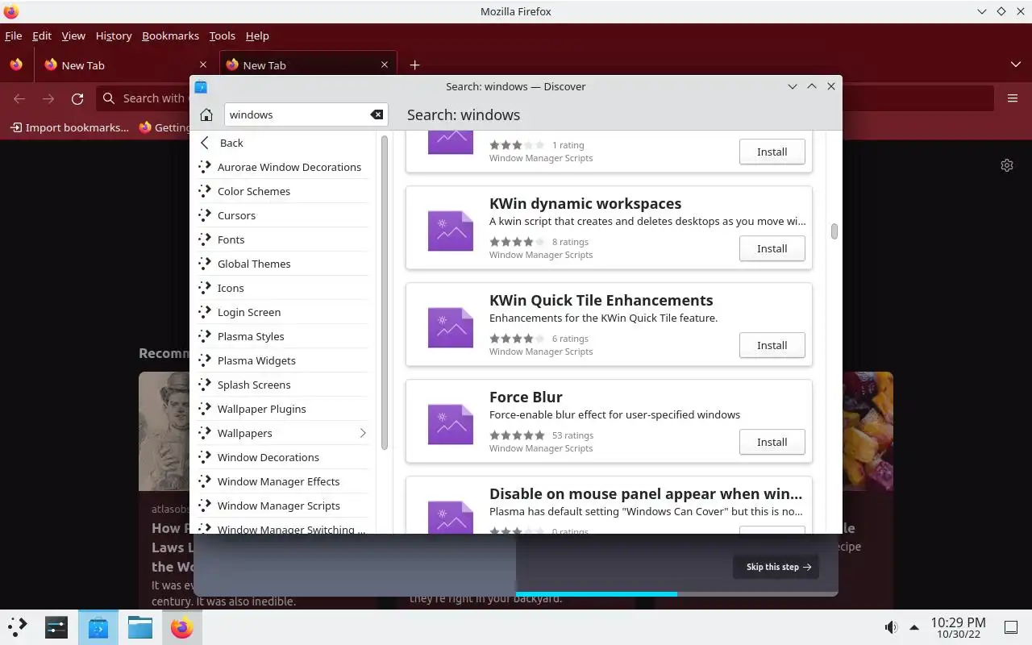This screenshot has width=1032, height=645.
Task: Click KWin Quick Tile Enhancements thumbnail
Action: point(450,327)
